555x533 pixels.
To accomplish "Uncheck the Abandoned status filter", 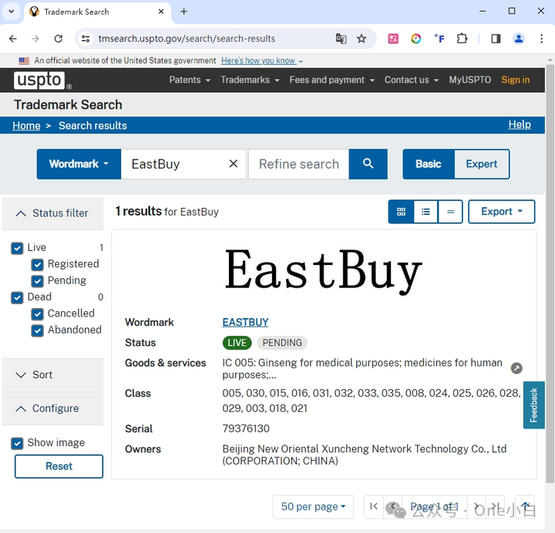I will (37, 330).
